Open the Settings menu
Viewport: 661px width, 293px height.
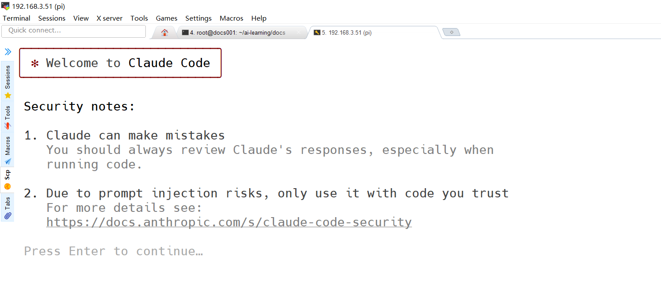tap(199, 18)
